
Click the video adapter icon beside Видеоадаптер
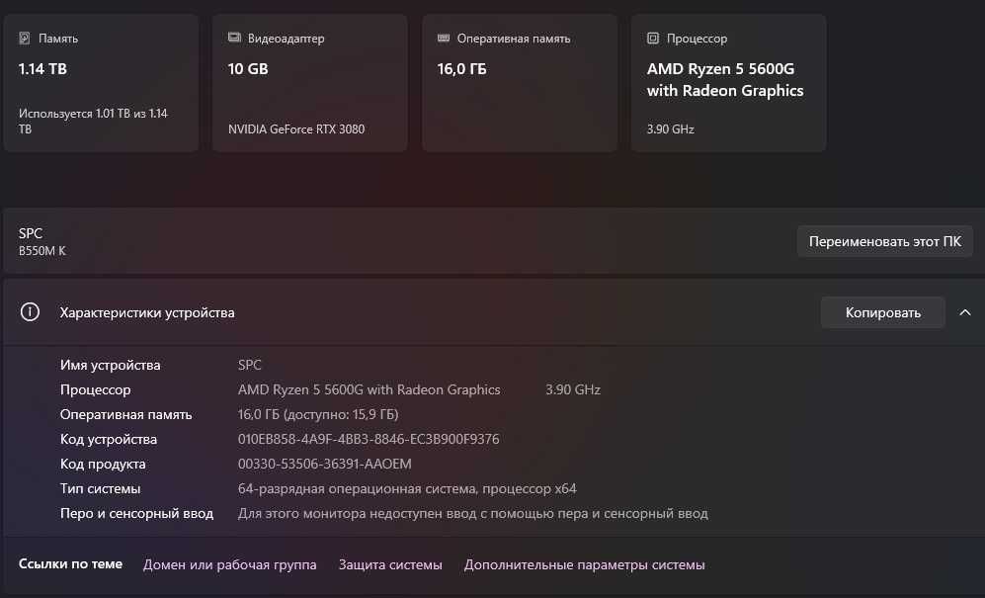click(234, 38)
